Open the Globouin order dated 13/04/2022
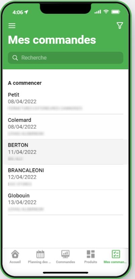The height and width of the screenshot is (279, 135). pos(66,202)
